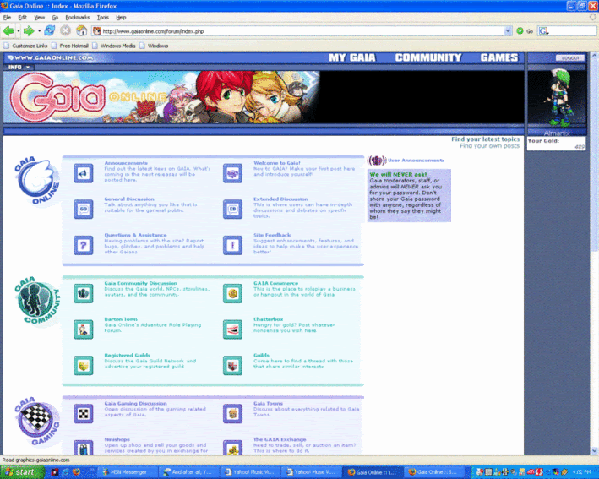This screenshot has width=599, height=479.
Task: Open the MY GAIA navigation tab
Action: (x=352, y=57)
